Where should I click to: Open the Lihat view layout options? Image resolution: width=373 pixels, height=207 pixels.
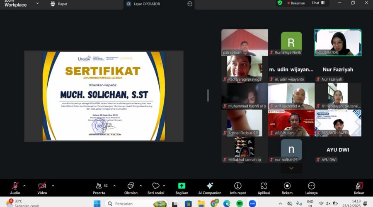tap(318, 3)
